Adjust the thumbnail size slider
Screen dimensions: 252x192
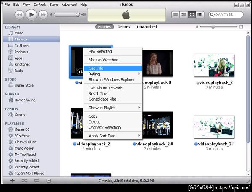(x=213, y=26)
